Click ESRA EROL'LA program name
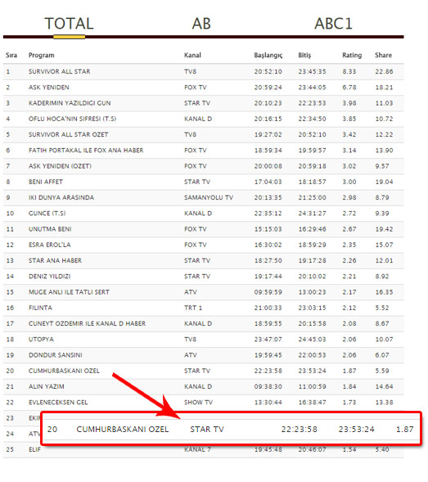428x482 pixels. click(x=49, y=245)
